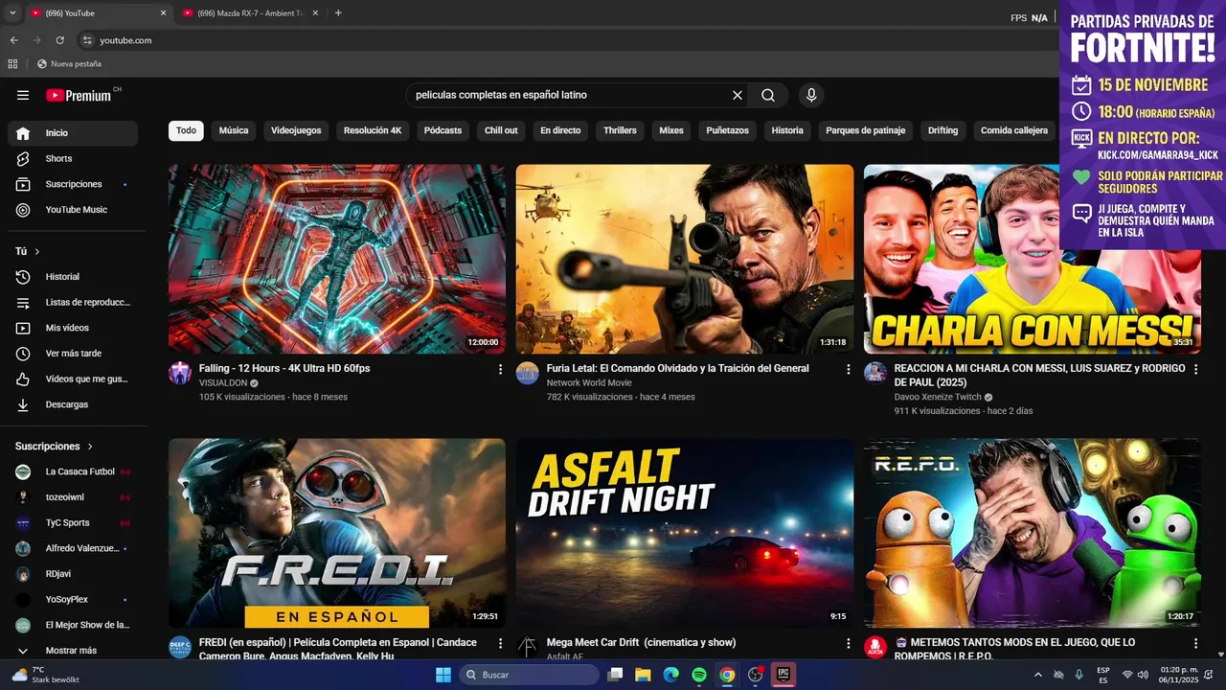Open YoSoyPlex subscription channel
1226x690 pixels.
coord(73,600)
